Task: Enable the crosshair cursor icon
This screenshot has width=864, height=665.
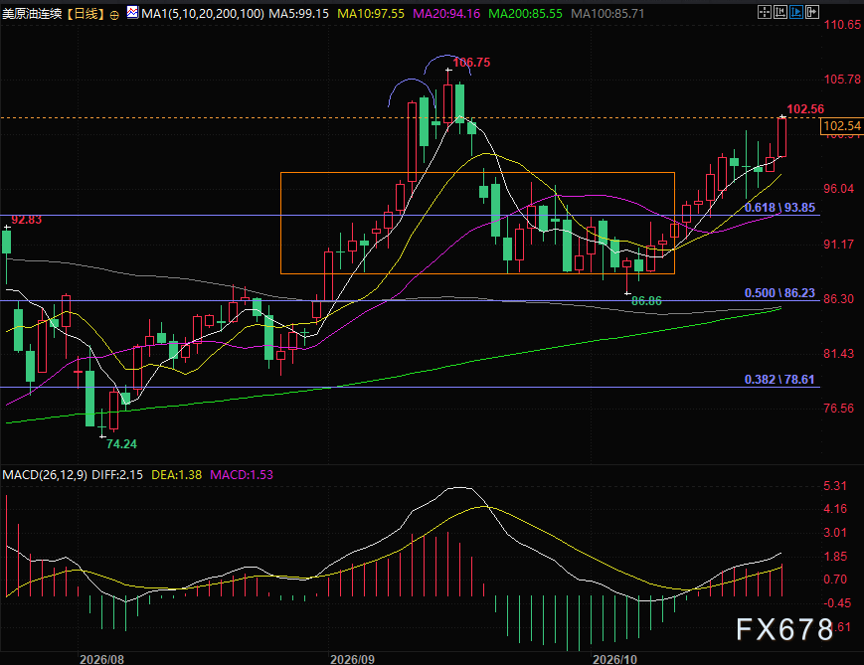Action: coord(765,12)
